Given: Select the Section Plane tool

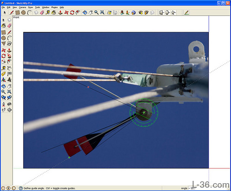Looking at the screenshot, I should click(x=9, y=110).
